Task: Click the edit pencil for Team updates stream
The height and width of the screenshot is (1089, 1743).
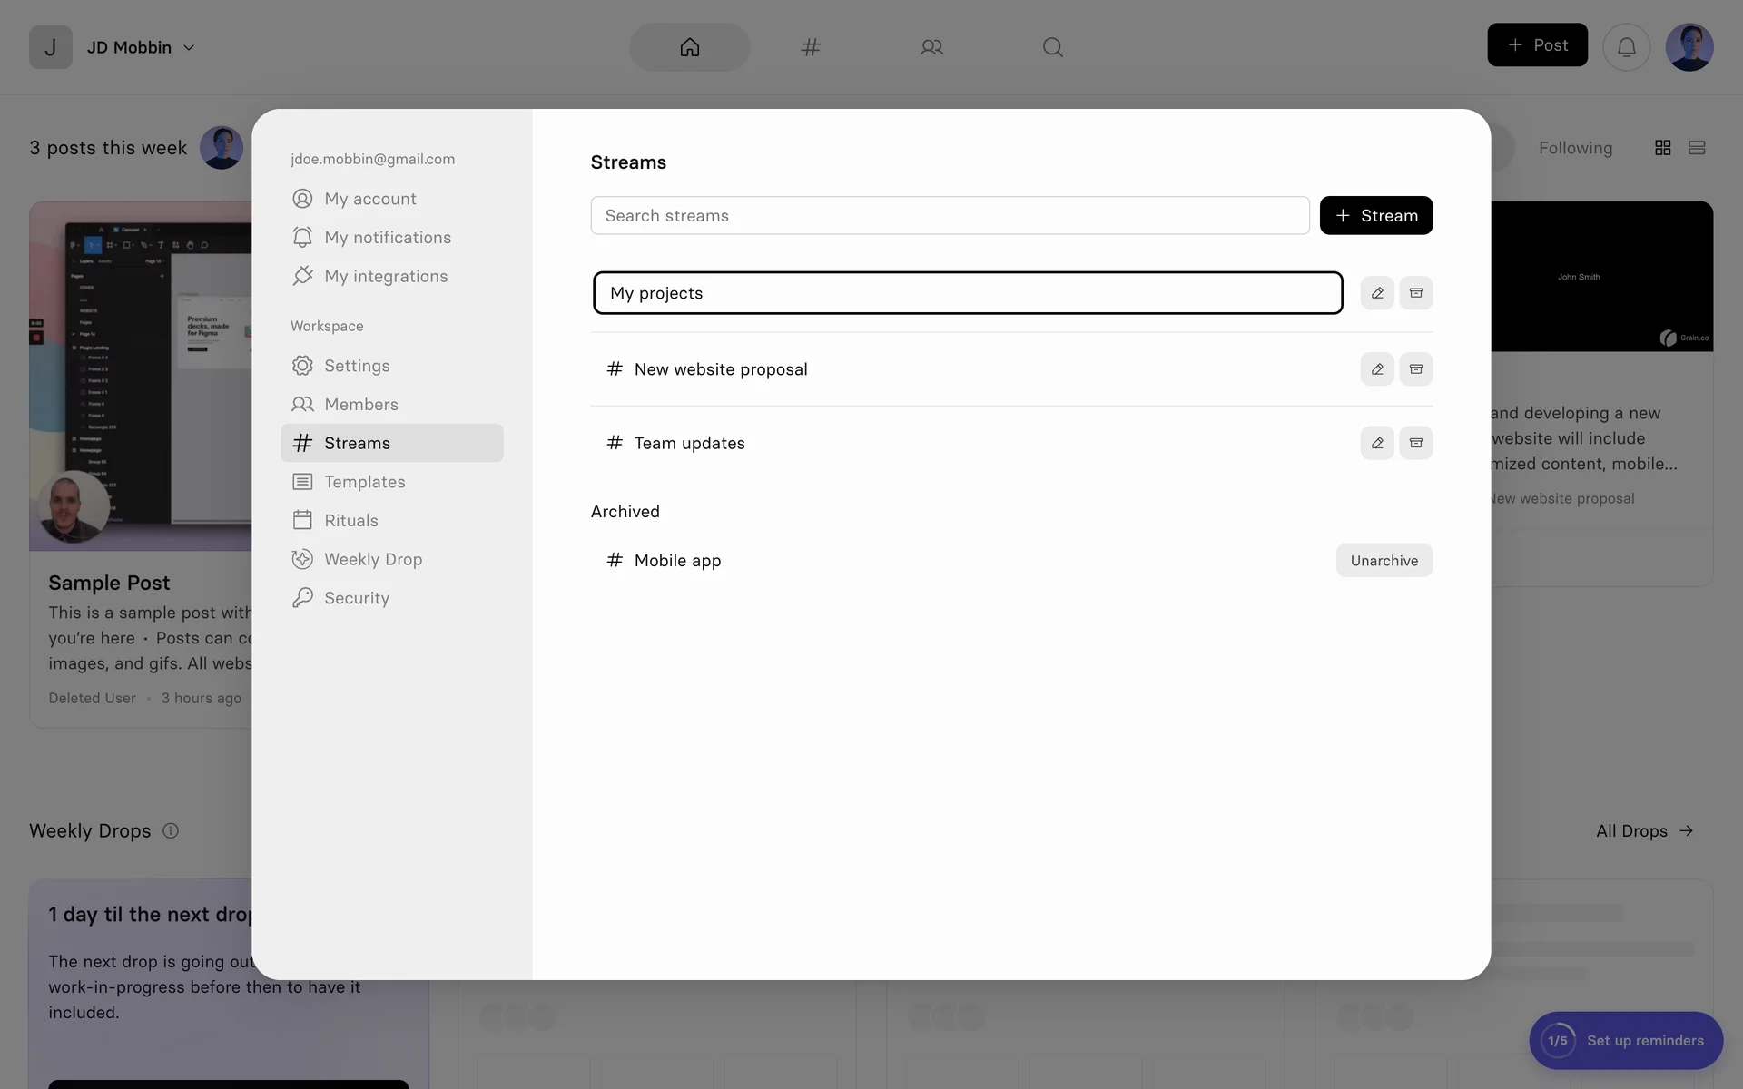Action: [x=1376, y=443]
